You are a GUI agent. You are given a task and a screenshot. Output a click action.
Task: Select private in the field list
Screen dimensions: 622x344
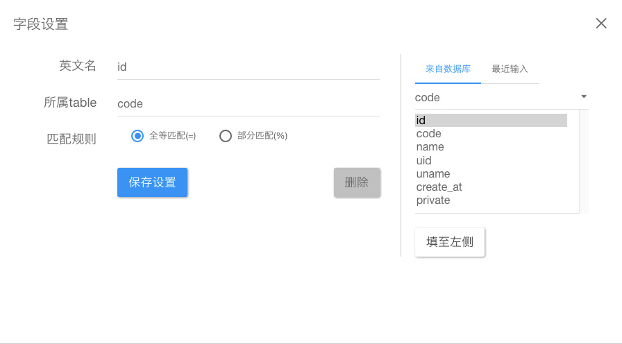[x=491, y=200]
